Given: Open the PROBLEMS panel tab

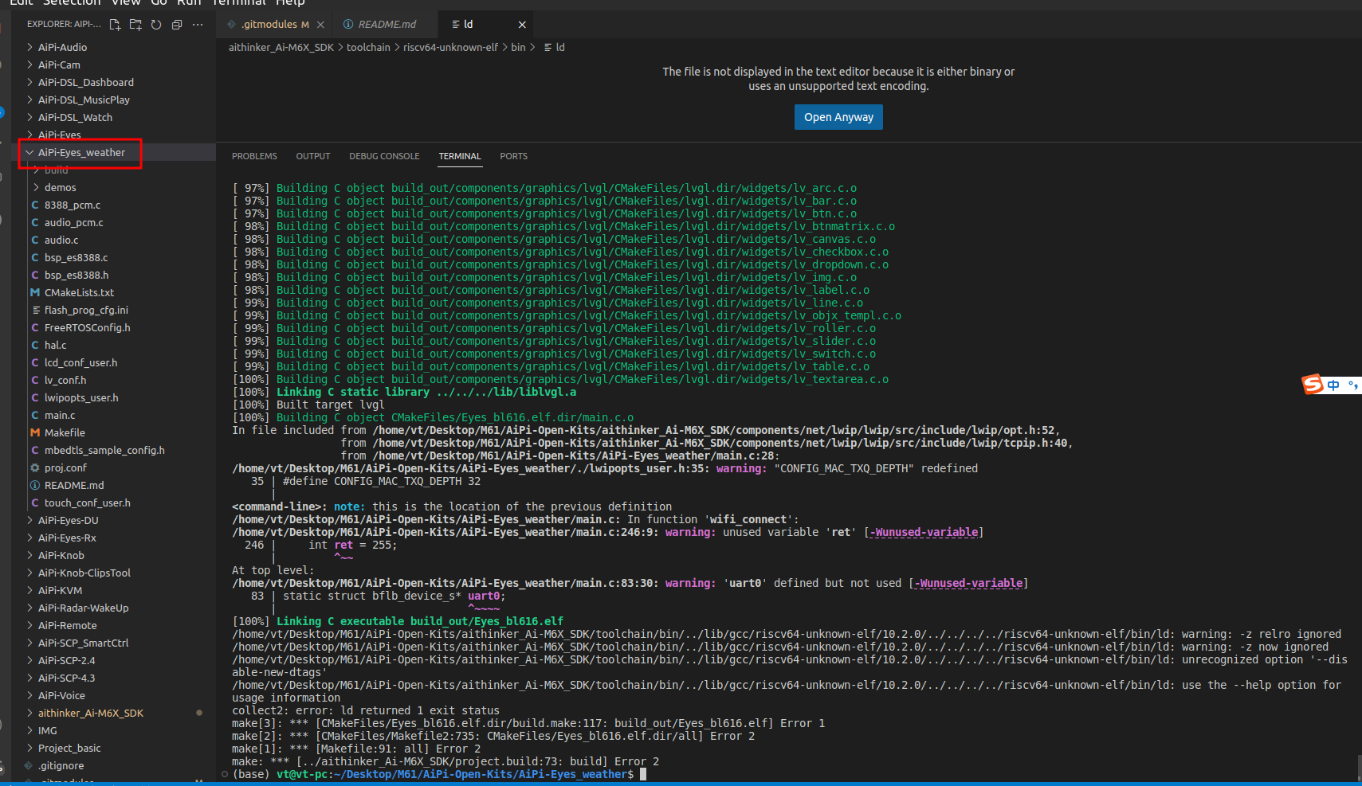Looking at the screenshot, I should (254, 156).
